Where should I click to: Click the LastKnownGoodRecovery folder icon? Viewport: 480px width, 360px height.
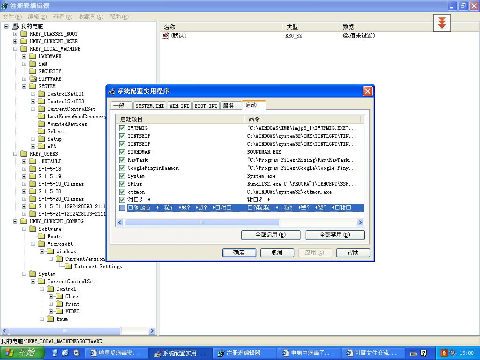point(41,116)
